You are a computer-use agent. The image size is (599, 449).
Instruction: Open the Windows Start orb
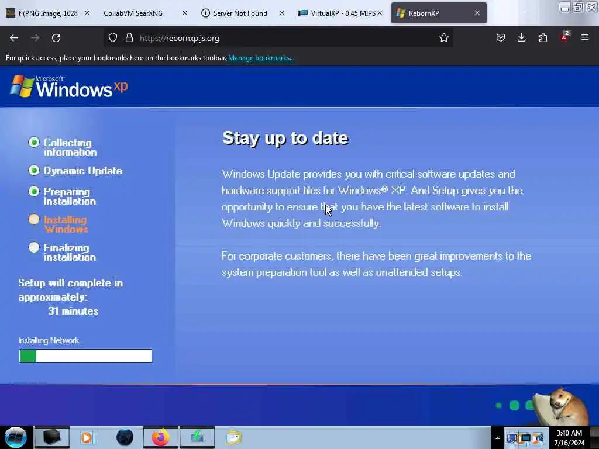[x=16, y=437]
